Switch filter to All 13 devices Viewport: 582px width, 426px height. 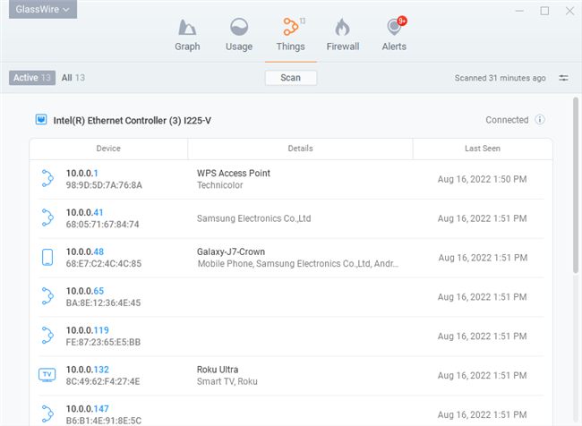point(73,78)
